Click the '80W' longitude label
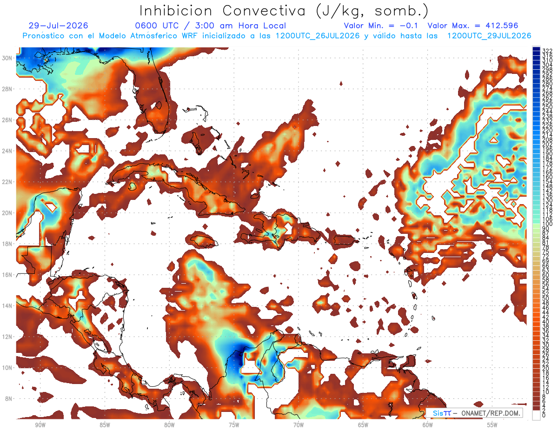558x431 pixels. pyautogui.click(x=169, y=425)
